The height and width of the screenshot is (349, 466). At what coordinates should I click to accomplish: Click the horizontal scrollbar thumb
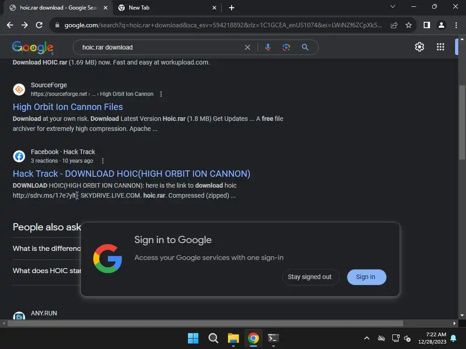pos(205,324)
